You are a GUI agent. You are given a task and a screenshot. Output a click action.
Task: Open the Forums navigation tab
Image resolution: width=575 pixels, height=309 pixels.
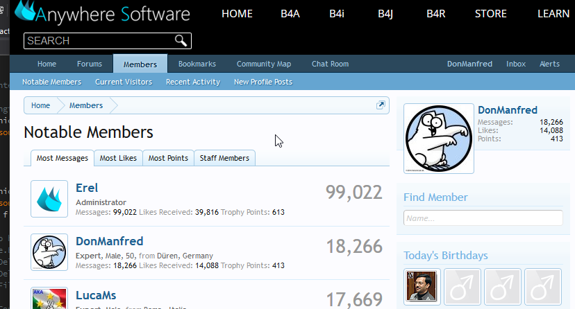(90, 64)
